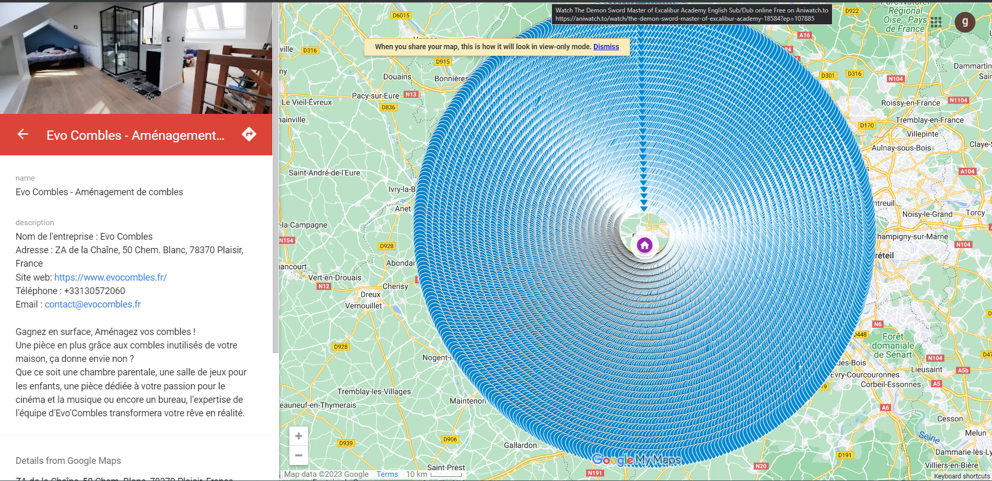Click the Evo Combles title in the header
Image resolution: width=992 pixels, height=481 pixels.
pos(136,135)
